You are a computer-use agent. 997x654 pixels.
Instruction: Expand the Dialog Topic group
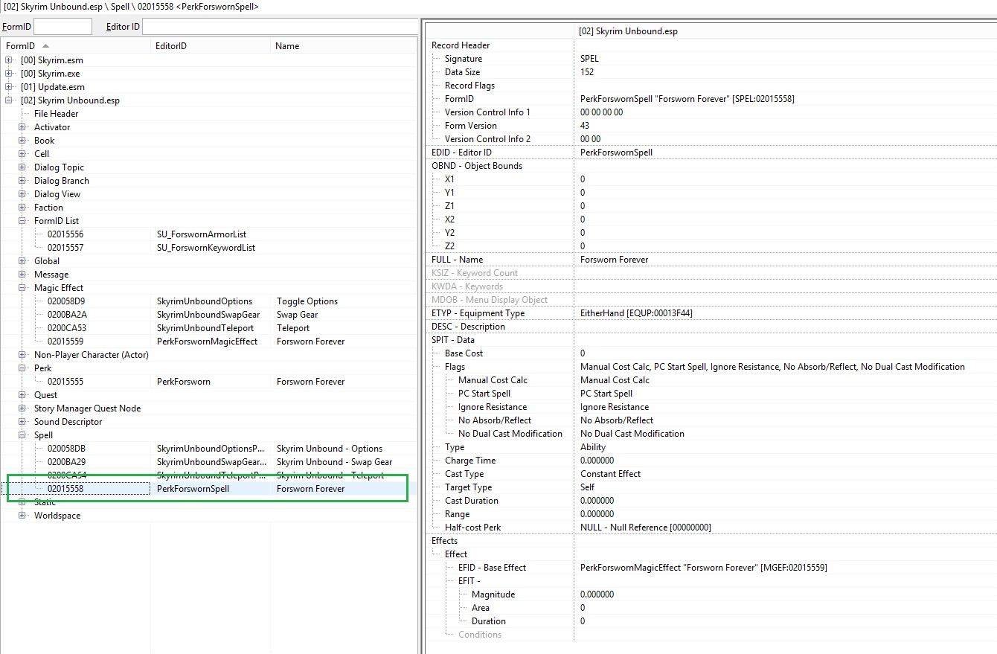(22, 167)
